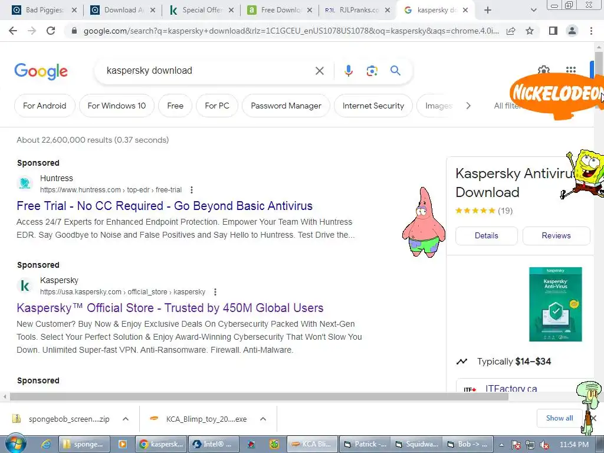Switch to the Patrick taskbar window
The height and width of the screenshot is (453, 604).
click(365, 444)
